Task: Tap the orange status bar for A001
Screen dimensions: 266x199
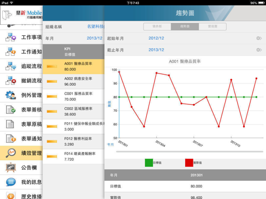Action: (52, 66)
